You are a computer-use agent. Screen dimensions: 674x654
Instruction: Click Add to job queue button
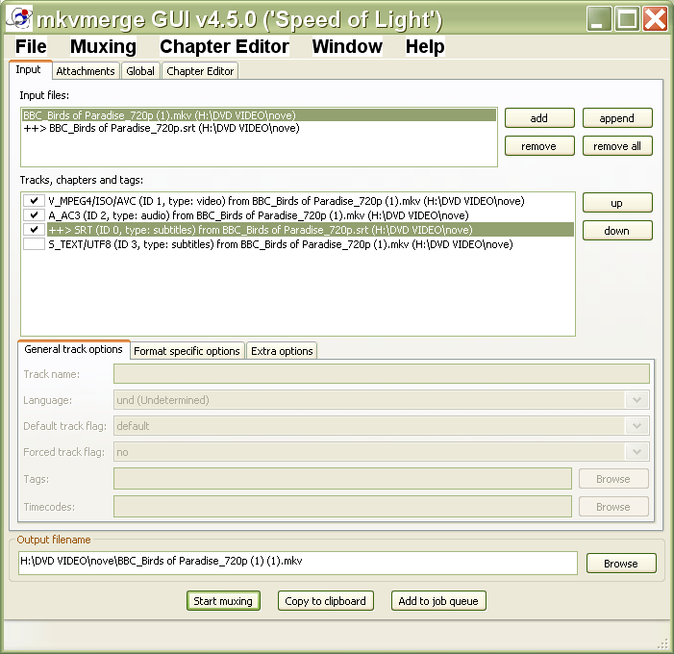pos(438,601)
